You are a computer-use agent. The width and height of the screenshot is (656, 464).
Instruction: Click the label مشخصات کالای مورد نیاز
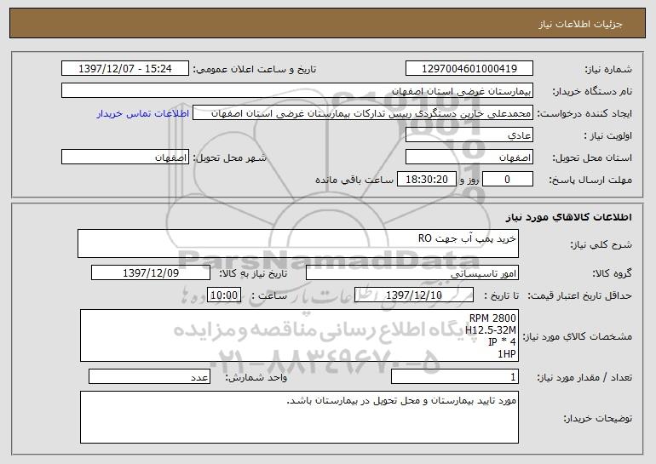[578, 336]
